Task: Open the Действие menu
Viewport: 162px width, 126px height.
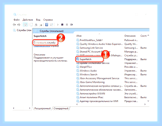Action: (x=28, y=20)
